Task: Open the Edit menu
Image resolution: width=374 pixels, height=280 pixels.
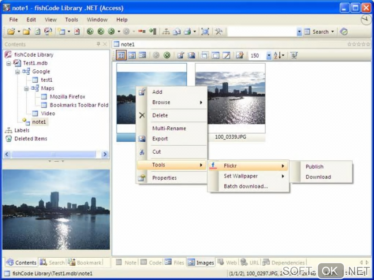Action: tap(31, 19)
